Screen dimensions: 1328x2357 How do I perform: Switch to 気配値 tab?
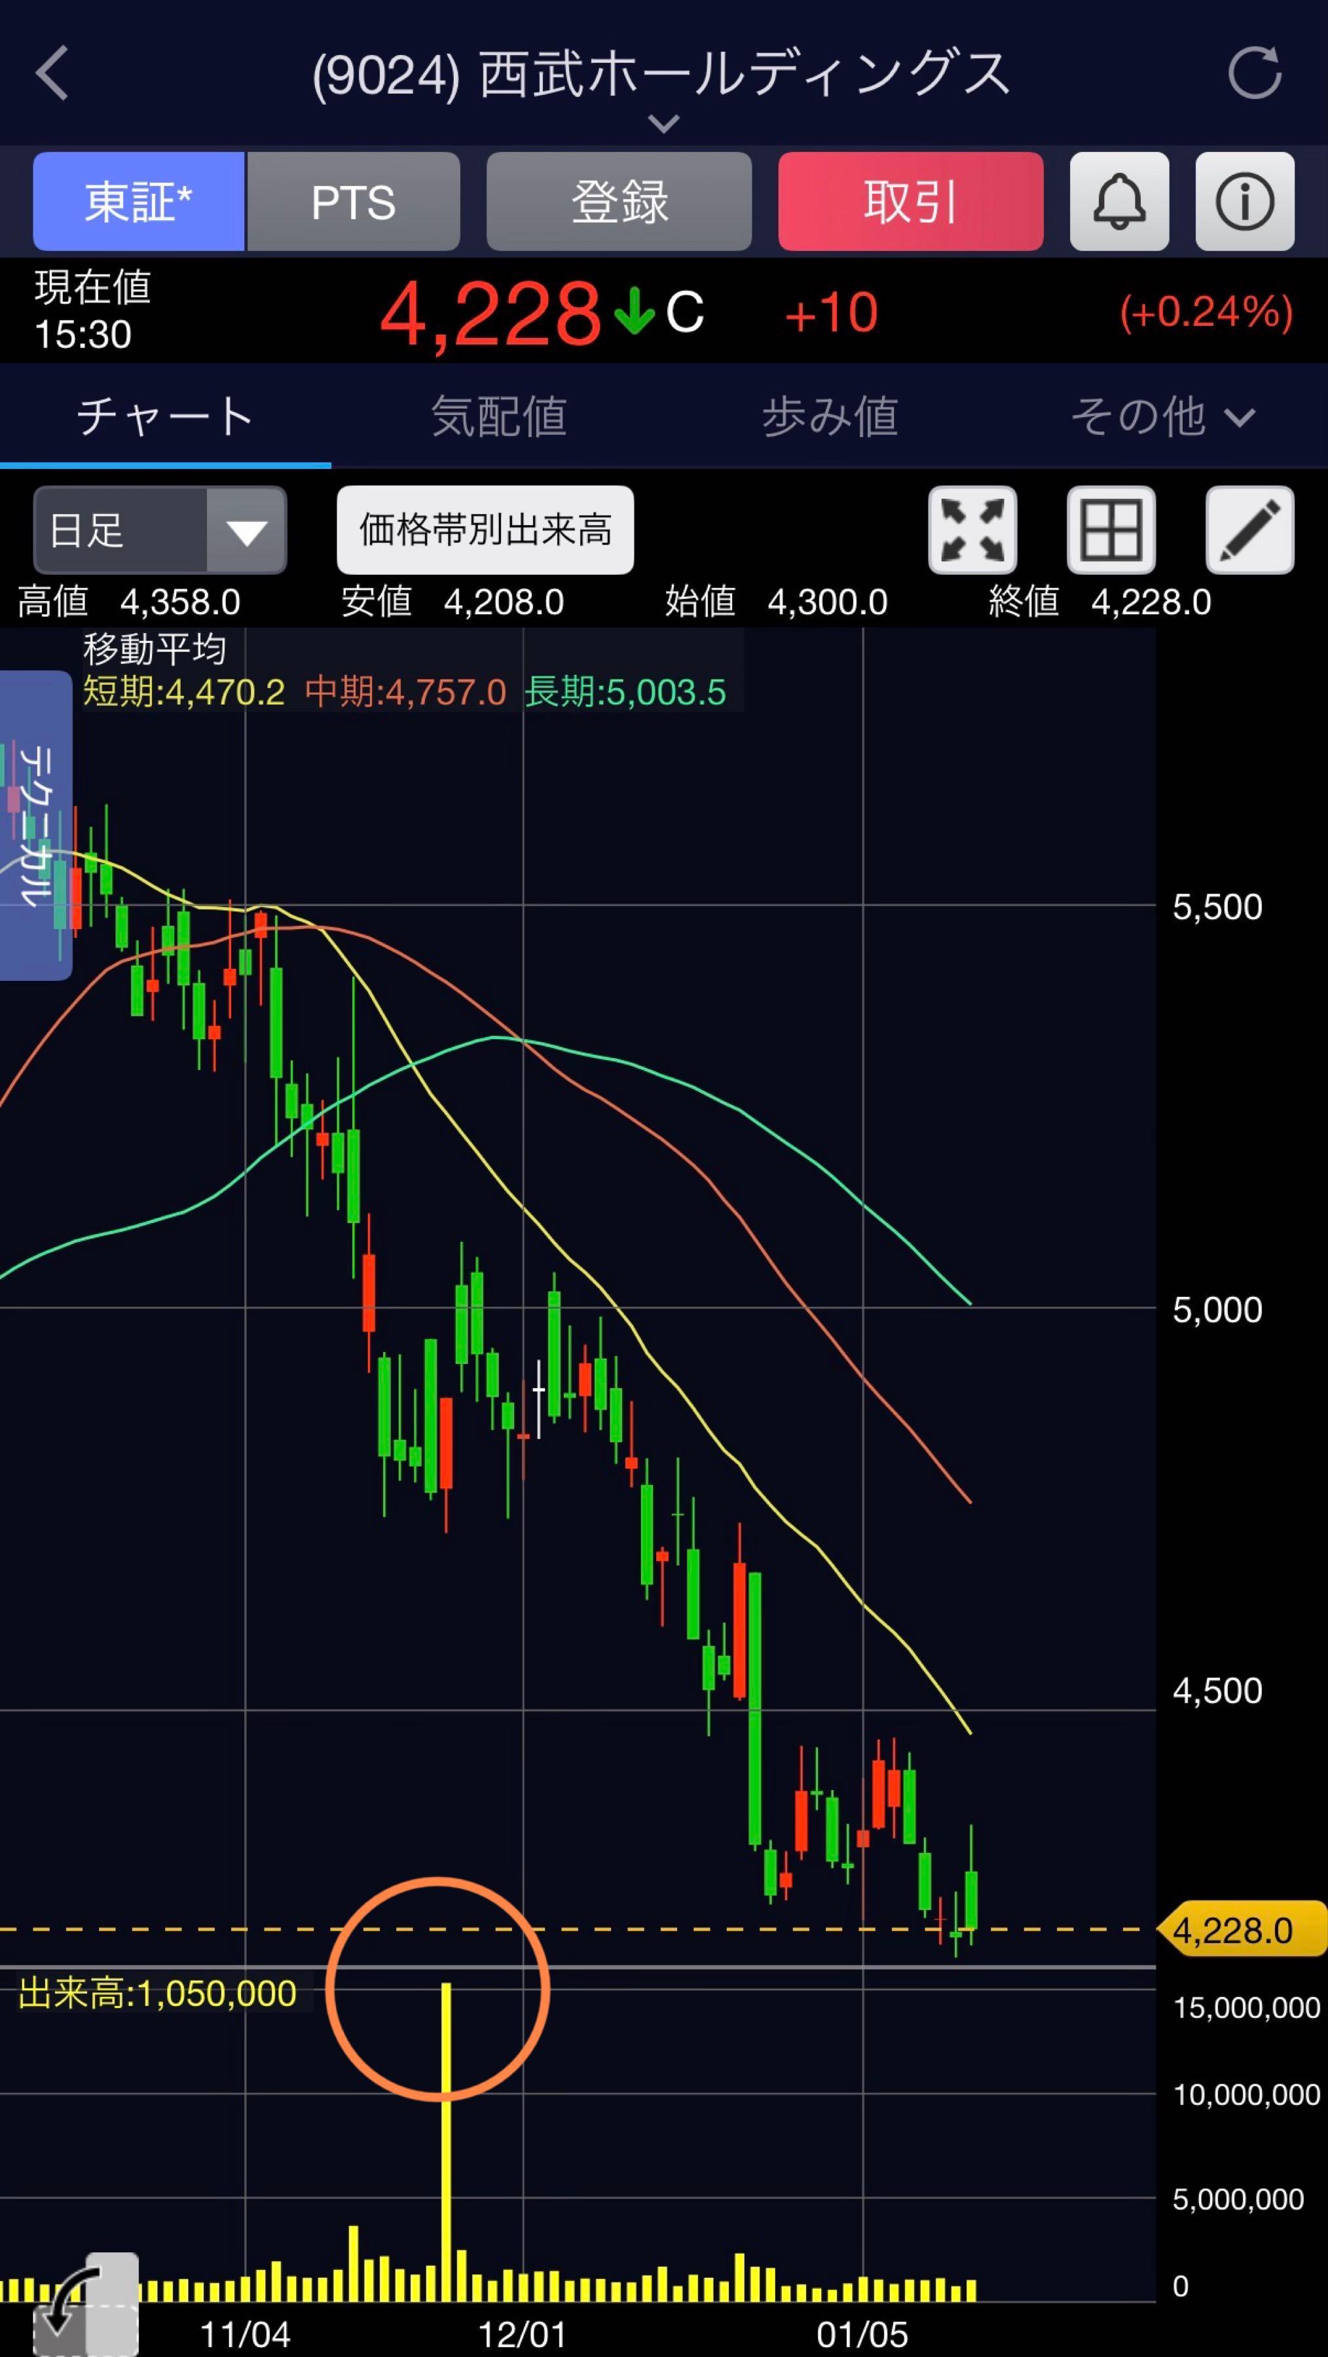pos(499,417)
